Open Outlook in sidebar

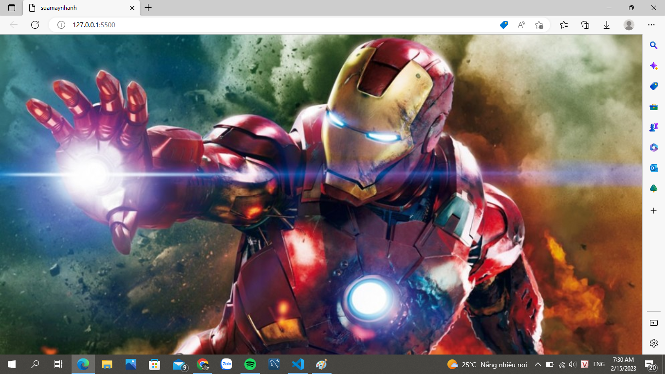pos(654,168)
